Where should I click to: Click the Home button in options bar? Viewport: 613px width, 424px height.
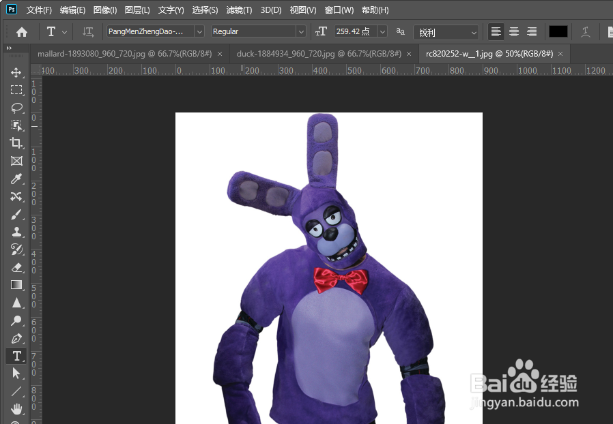[21, 31]
